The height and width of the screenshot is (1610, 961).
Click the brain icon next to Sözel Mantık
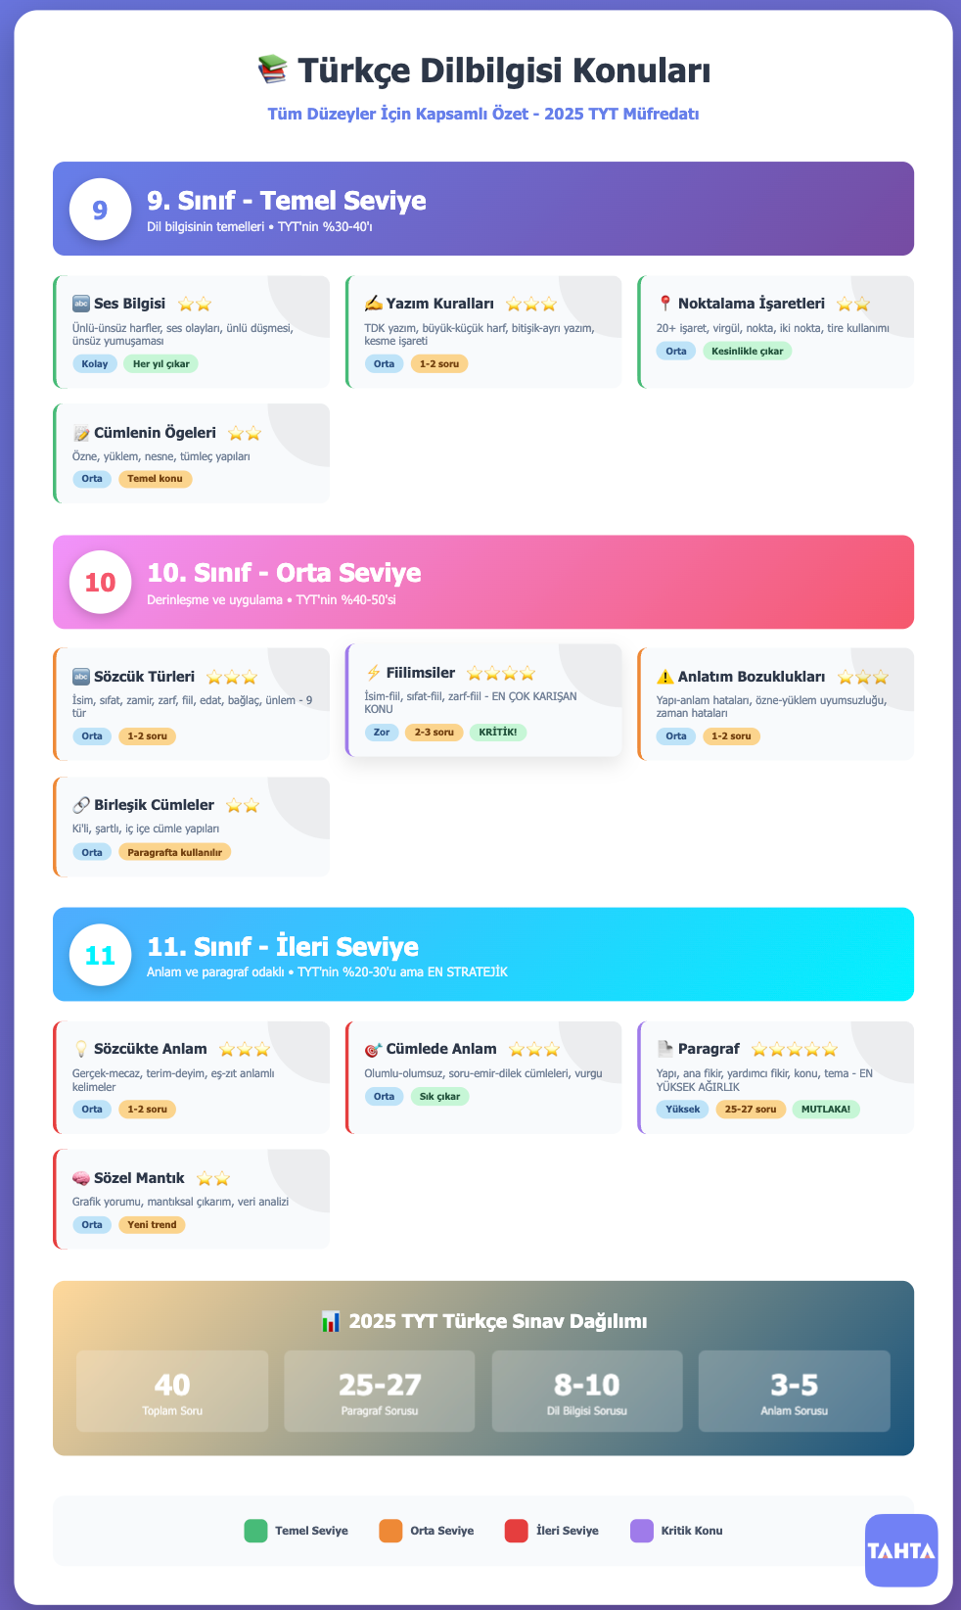81,1178
